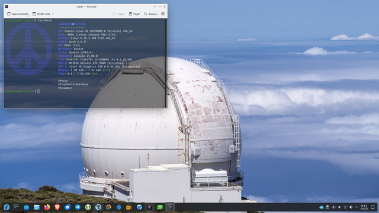The width and height of the screenshot is (379, 213).
Task: Click the 'Shell: bash 5.2.37' line
Action: pos(72,42)
